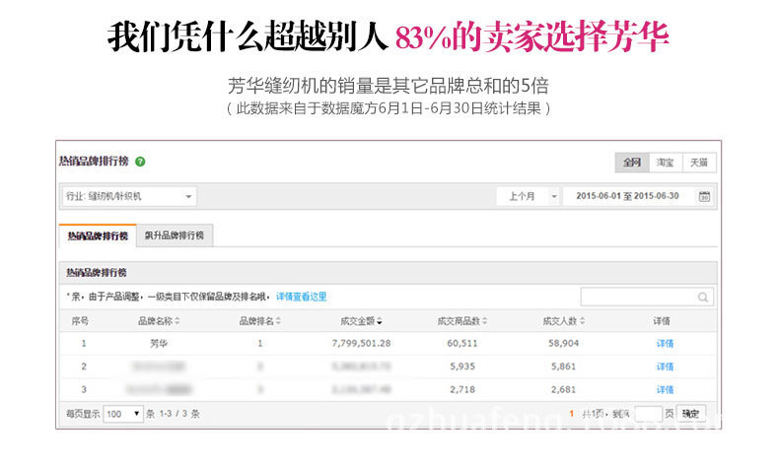Click the 详情查看这里 link
Screen dimensions: 779x467
click(x=301, y=297)
